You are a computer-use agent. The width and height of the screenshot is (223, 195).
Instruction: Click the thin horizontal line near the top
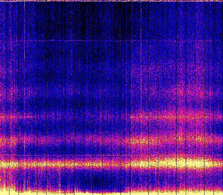click(105, 41)
